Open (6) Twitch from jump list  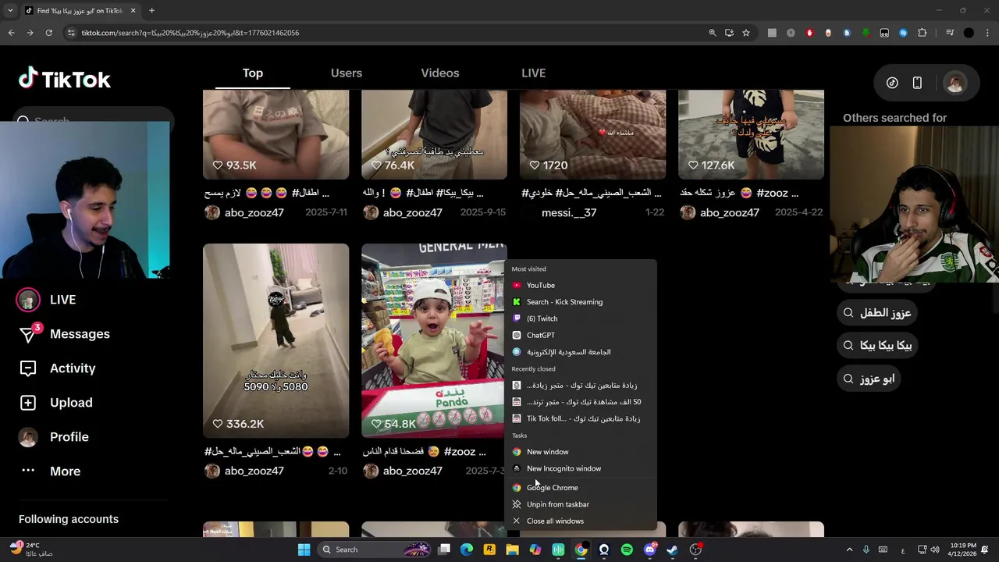coord(581,318)
